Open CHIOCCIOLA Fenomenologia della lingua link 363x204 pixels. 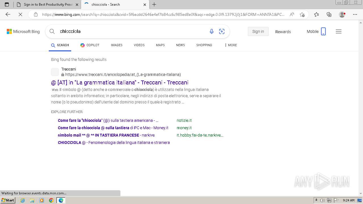coord(114,143)
